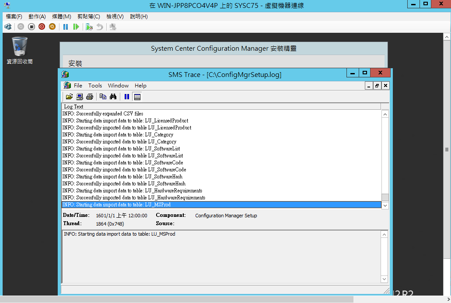Click SMS Trace resize grip corner
Screen dimensions: 451x303
[x=386, y=291]
